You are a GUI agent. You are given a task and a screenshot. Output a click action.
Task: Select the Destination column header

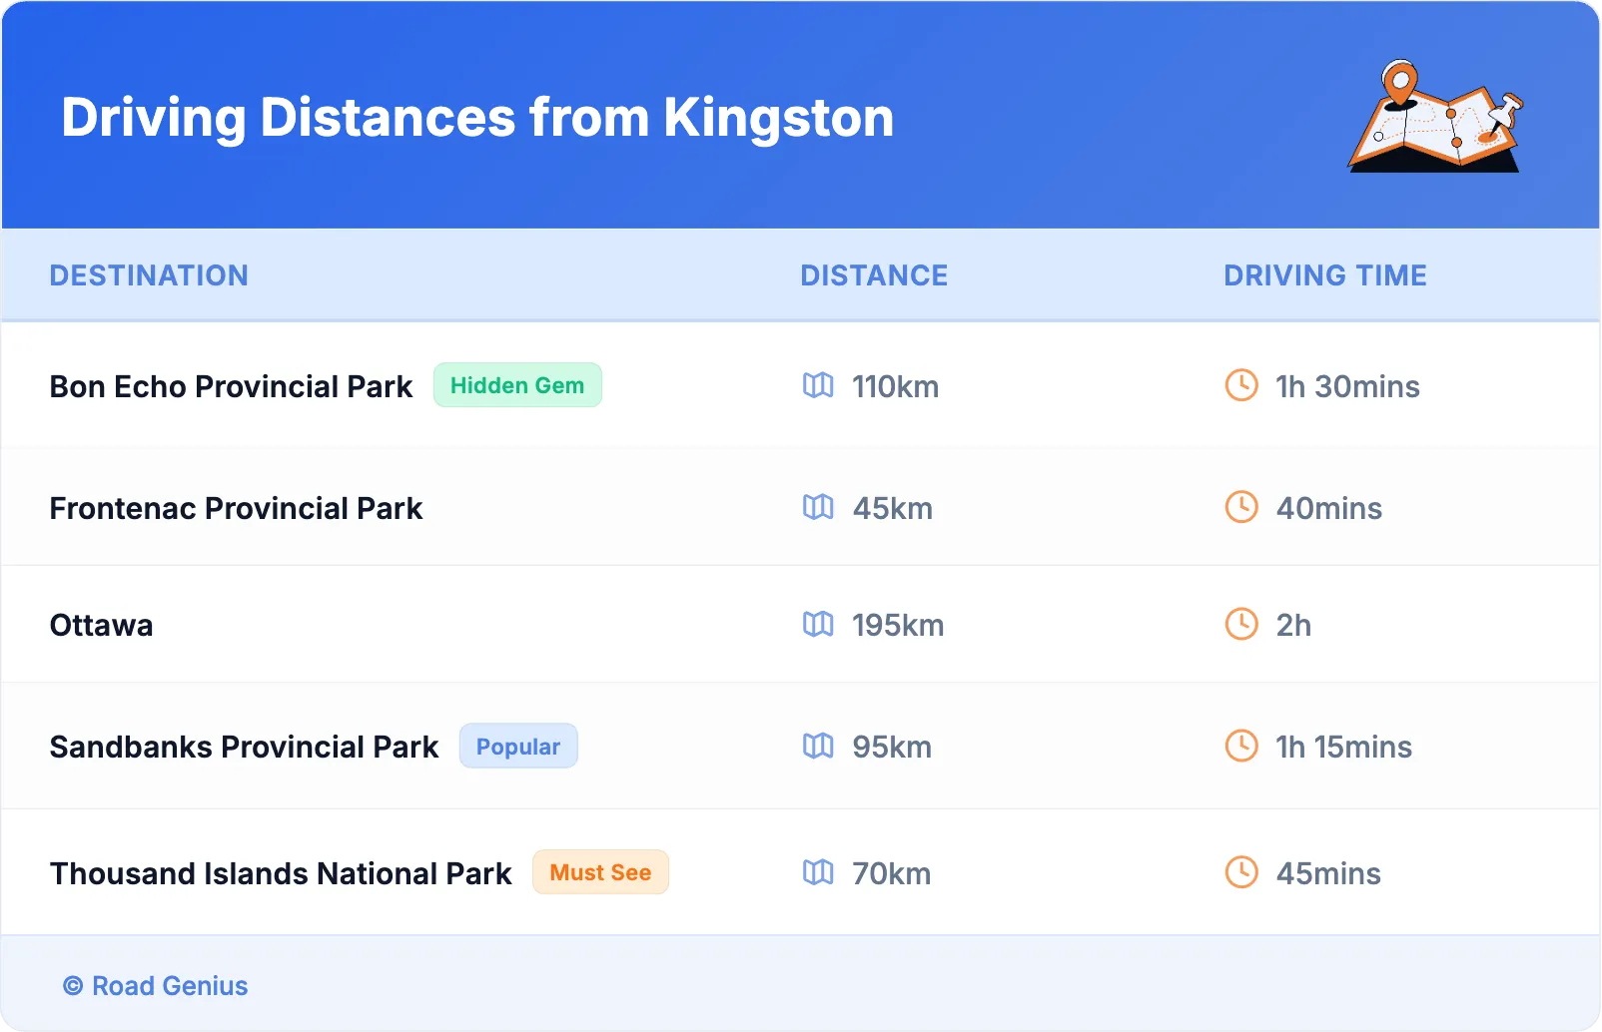(149, 275)
